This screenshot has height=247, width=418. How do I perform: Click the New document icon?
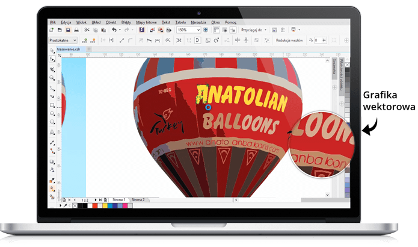tap(51, 30)
